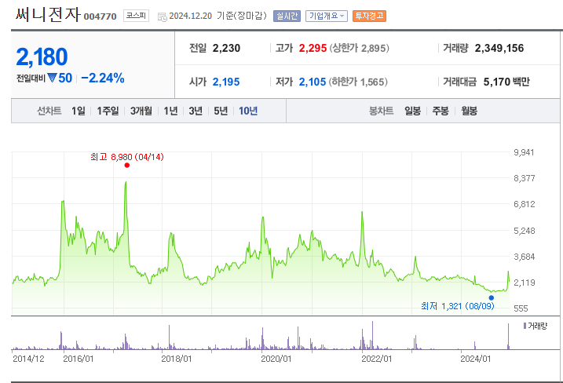Click the 2024/01 x-axis date label
Image resolution: width=563 pixels, height=383 pixels.
tap(476, 359)
